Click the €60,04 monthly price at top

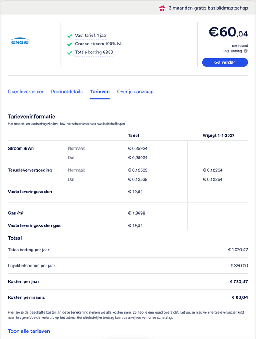[x=228, y=32]
